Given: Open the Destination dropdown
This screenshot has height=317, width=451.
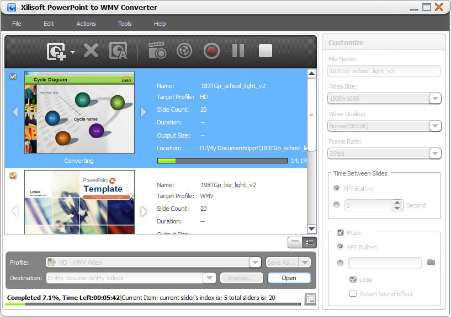Looking at the screenshot, I should click(209, 278).
